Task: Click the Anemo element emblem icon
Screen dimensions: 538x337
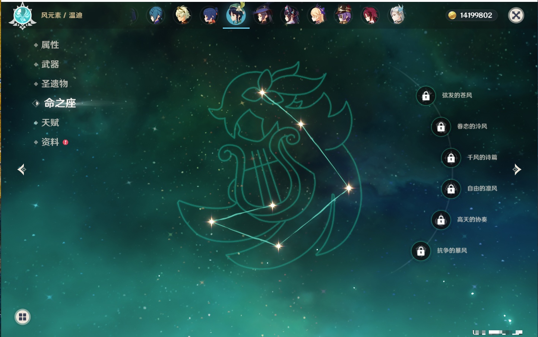Action: click(x=22, y=16)
